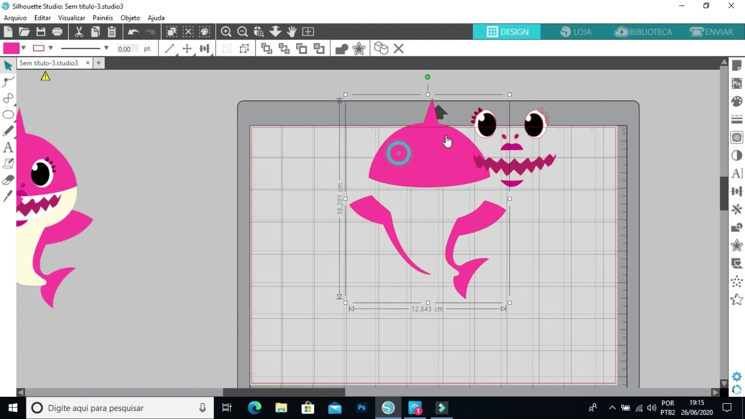The image size is (745, 419).
Task: Open File Explorer from the taskbar
Action: tap(281, 408)
